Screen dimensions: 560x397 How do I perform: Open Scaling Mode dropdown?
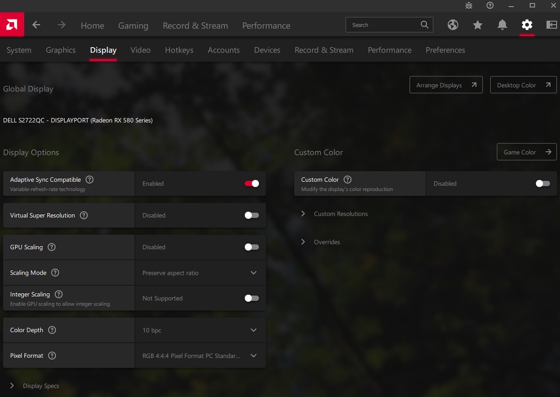pos(201,273)
